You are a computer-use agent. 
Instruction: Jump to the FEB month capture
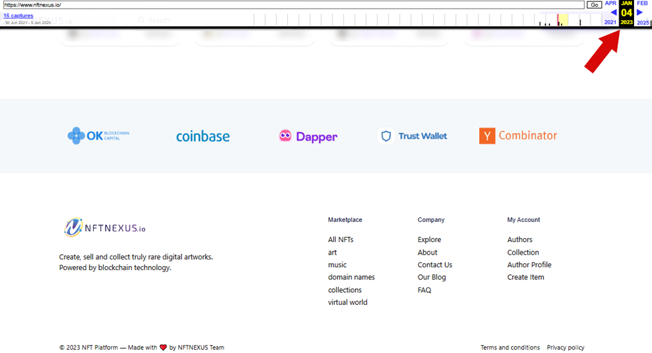pyautogui.click(x=642, y=3)
